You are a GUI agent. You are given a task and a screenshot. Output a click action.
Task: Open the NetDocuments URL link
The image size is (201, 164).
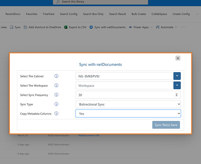(89, 135)
